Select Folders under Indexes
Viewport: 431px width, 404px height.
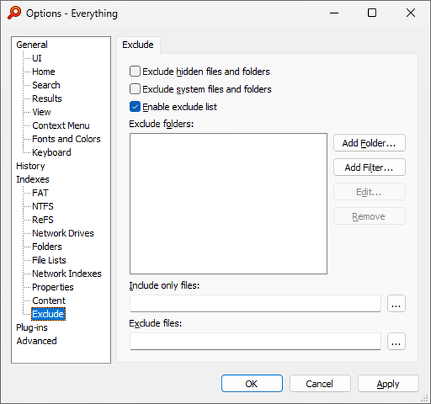pyautogui.click(x=47, y=247)
